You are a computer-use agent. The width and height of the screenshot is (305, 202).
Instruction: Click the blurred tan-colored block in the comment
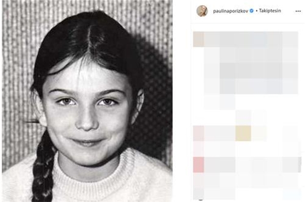tap(243, 133)
